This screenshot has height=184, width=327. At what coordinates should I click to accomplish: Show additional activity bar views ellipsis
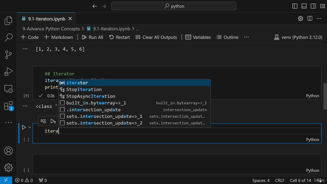point(8,122)
